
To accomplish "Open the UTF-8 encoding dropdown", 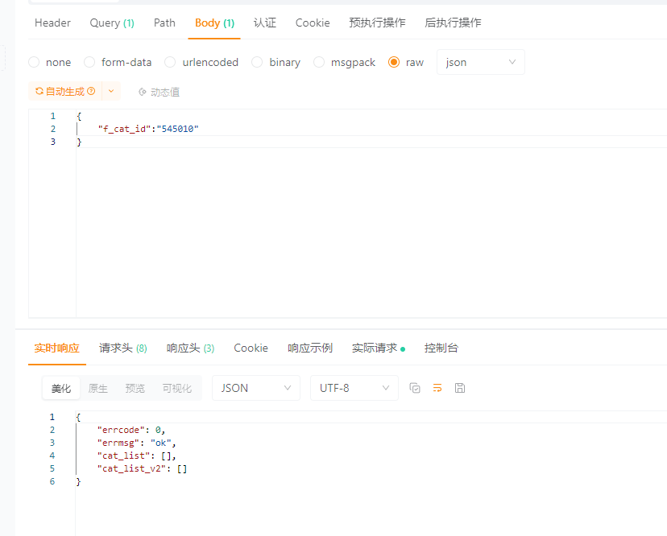I will click(x=354, y=388).
